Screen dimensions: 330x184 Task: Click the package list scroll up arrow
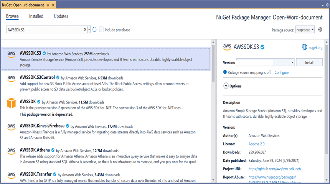[x=213, y=42]
